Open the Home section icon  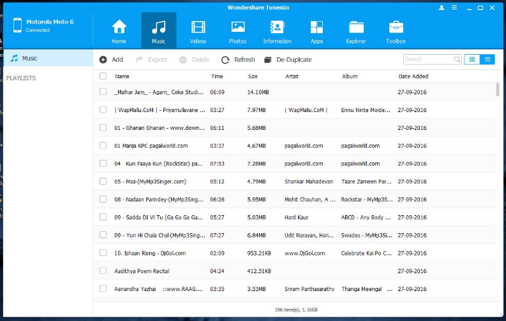(119, 27)
